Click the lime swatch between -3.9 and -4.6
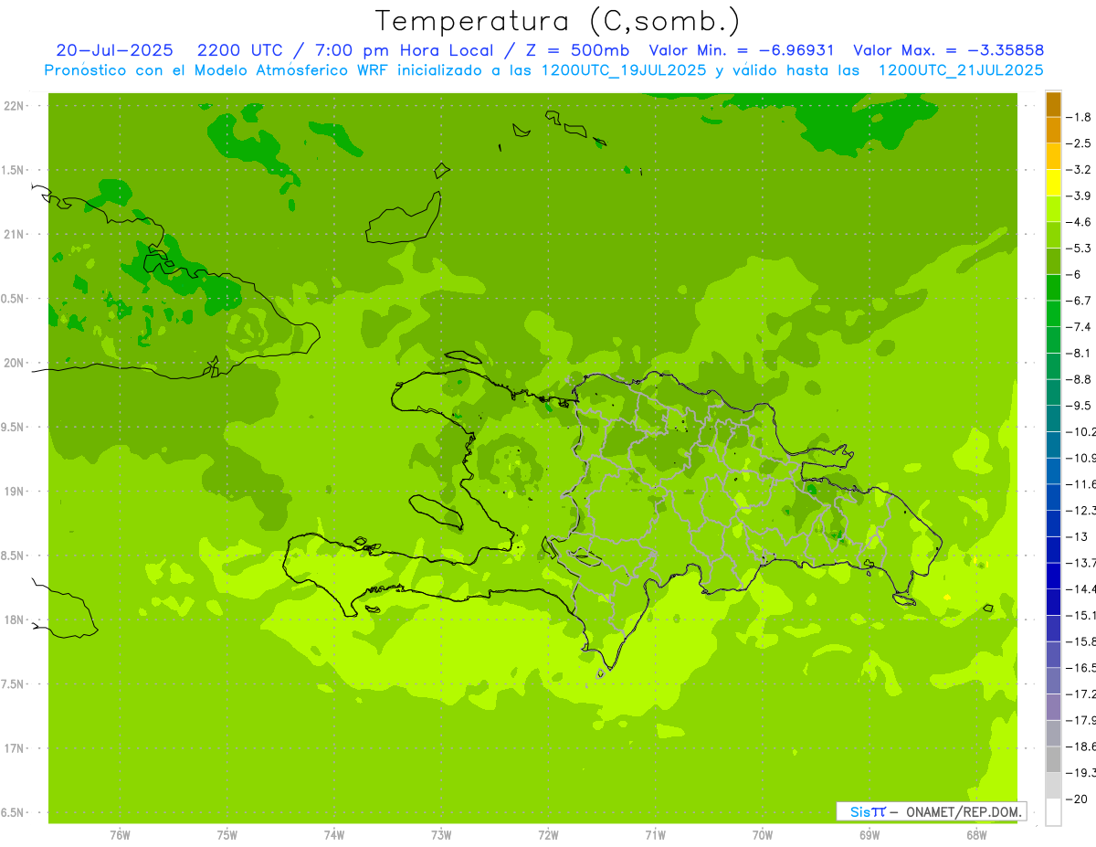The image size is (1096, 847). point(1053,208)
